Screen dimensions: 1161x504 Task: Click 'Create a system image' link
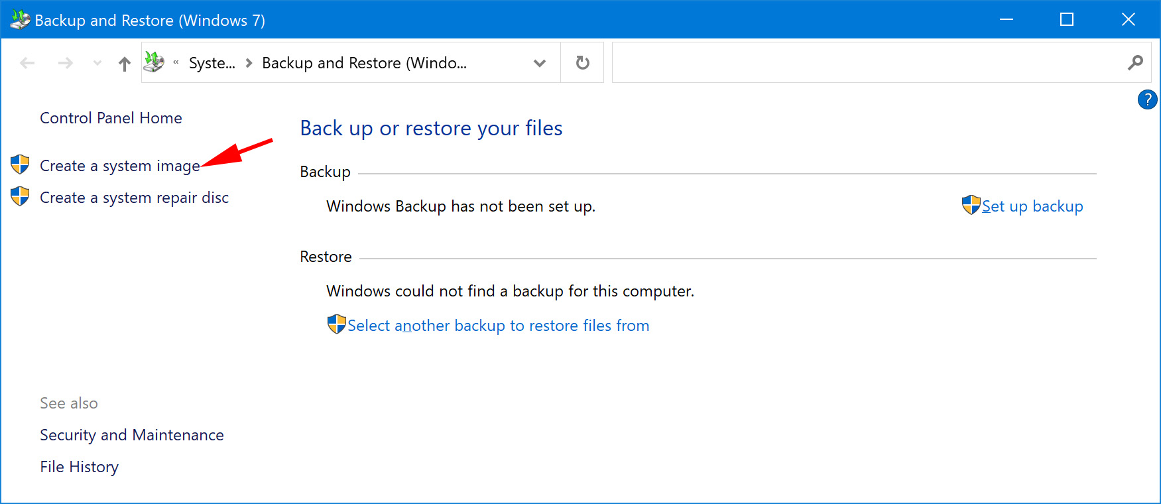[x=120, y=166]
